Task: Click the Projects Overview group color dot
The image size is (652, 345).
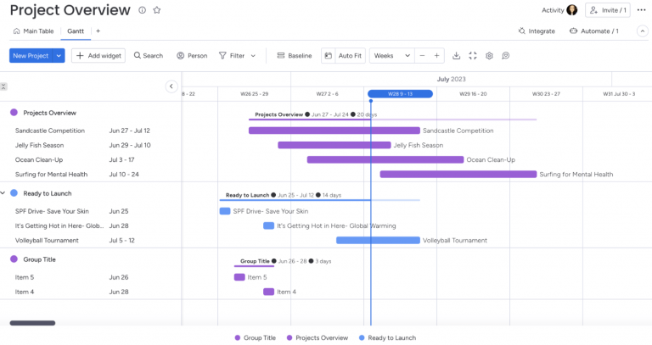Action: pos(14,113)
